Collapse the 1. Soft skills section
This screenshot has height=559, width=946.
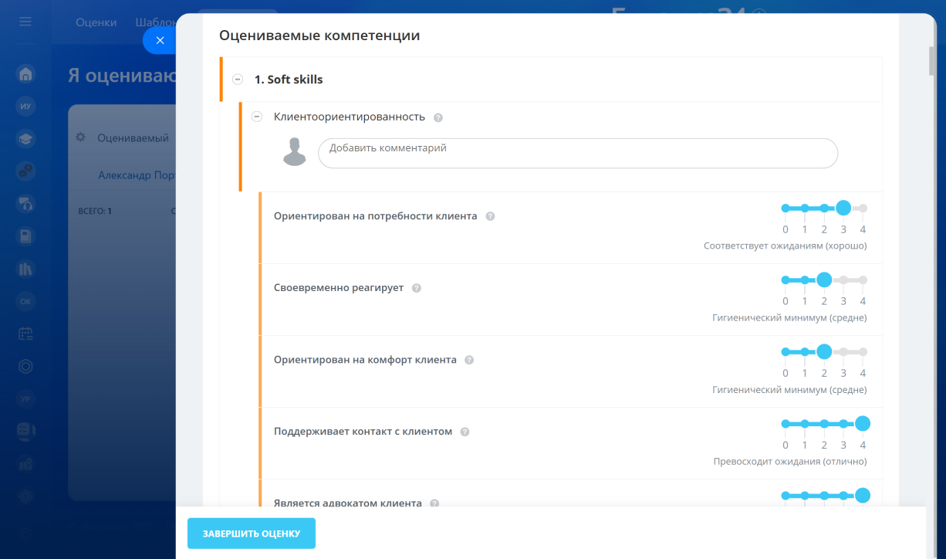238,80
